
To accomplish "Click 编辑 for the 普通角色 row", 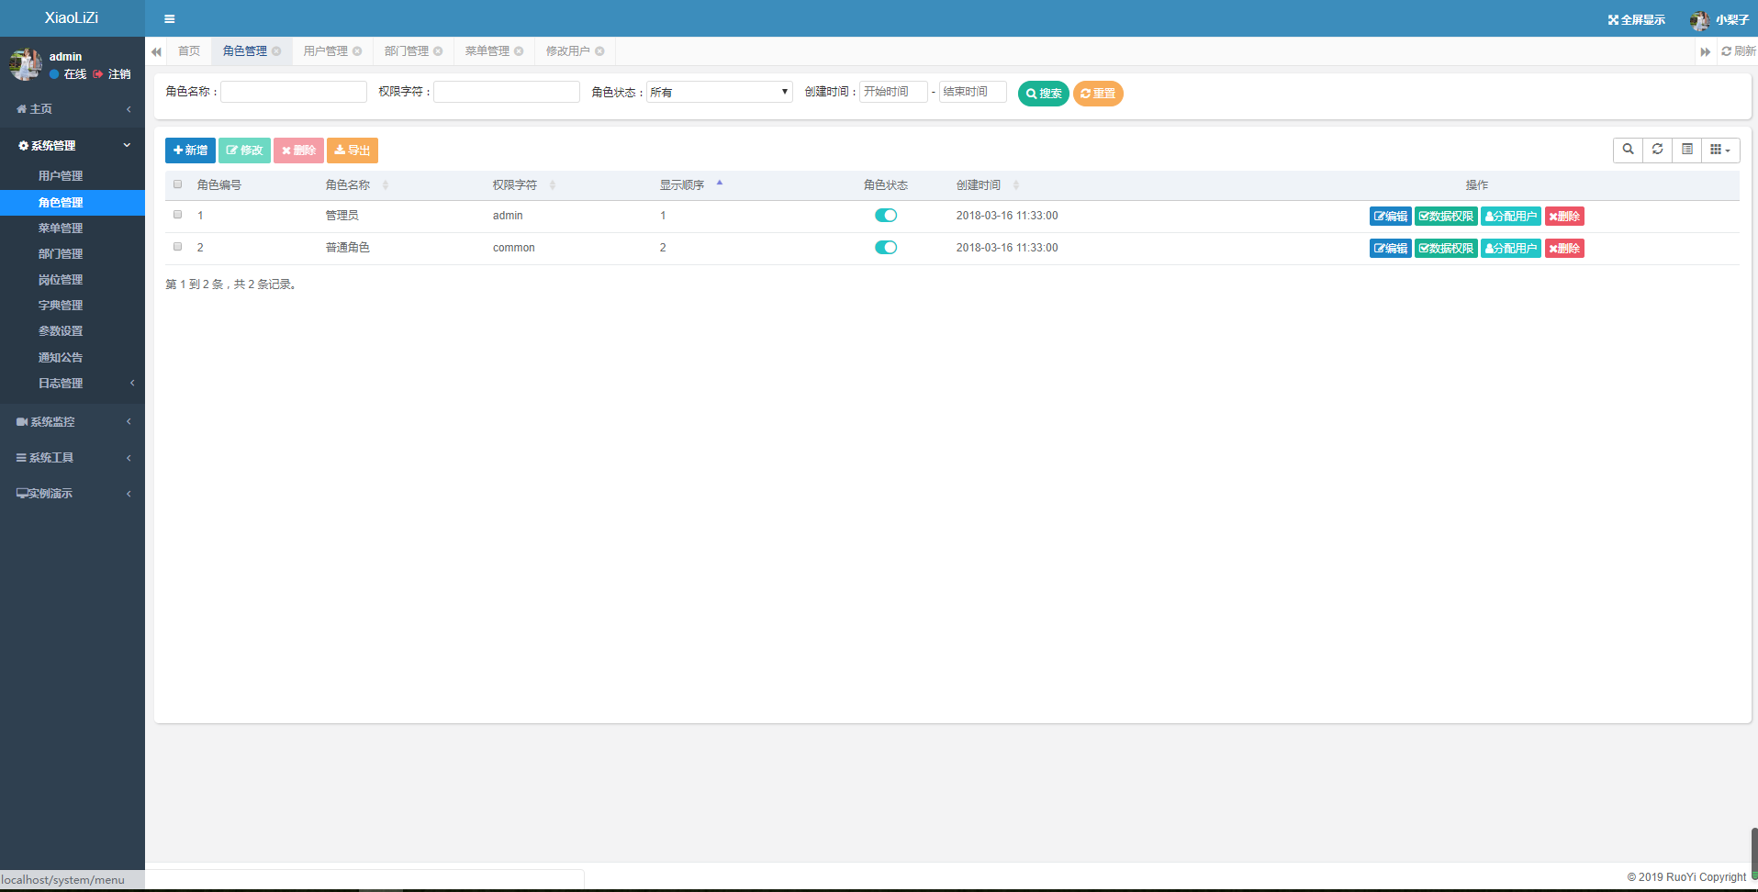I will [x=1391, y=249].
